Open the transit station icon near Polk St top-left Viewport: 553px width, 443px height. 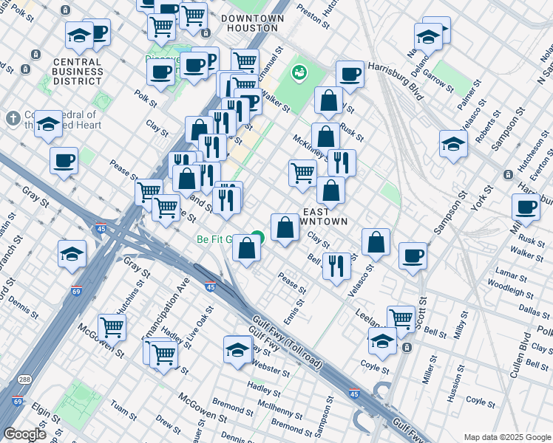pos(65,10)
